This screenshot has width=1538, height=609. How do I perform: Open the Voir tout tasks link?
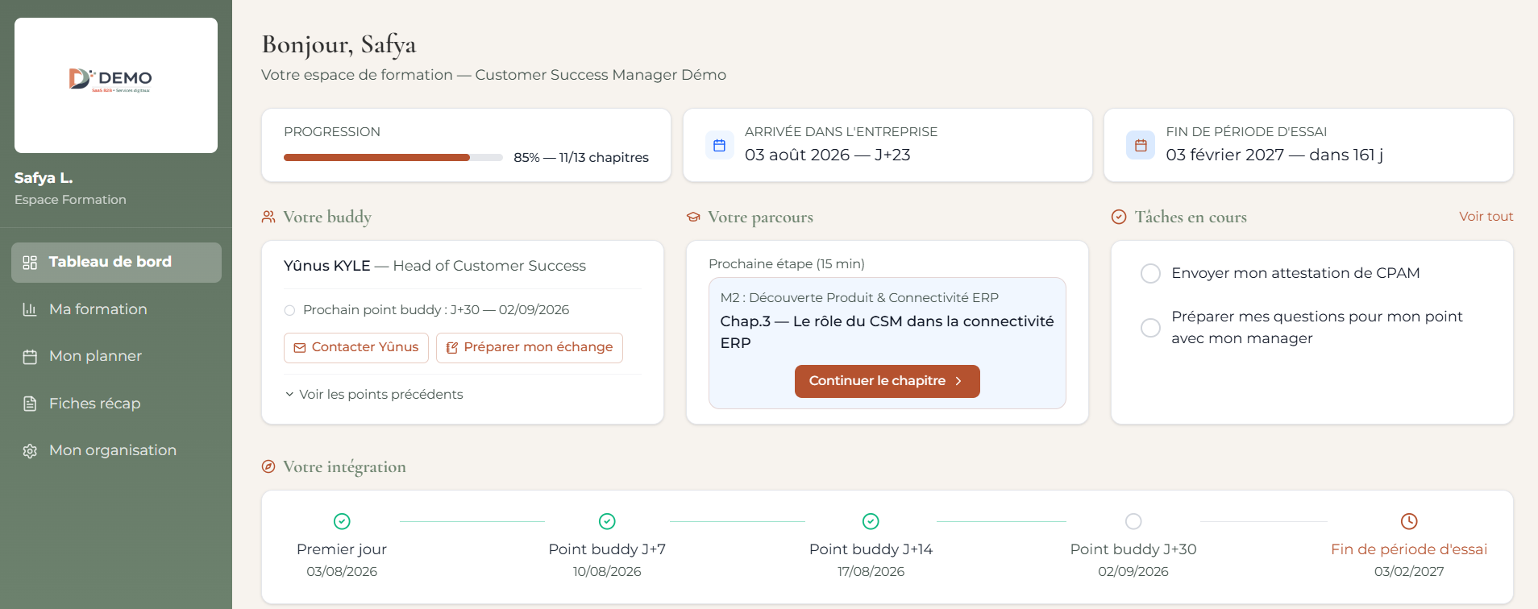pos(1486,217)
